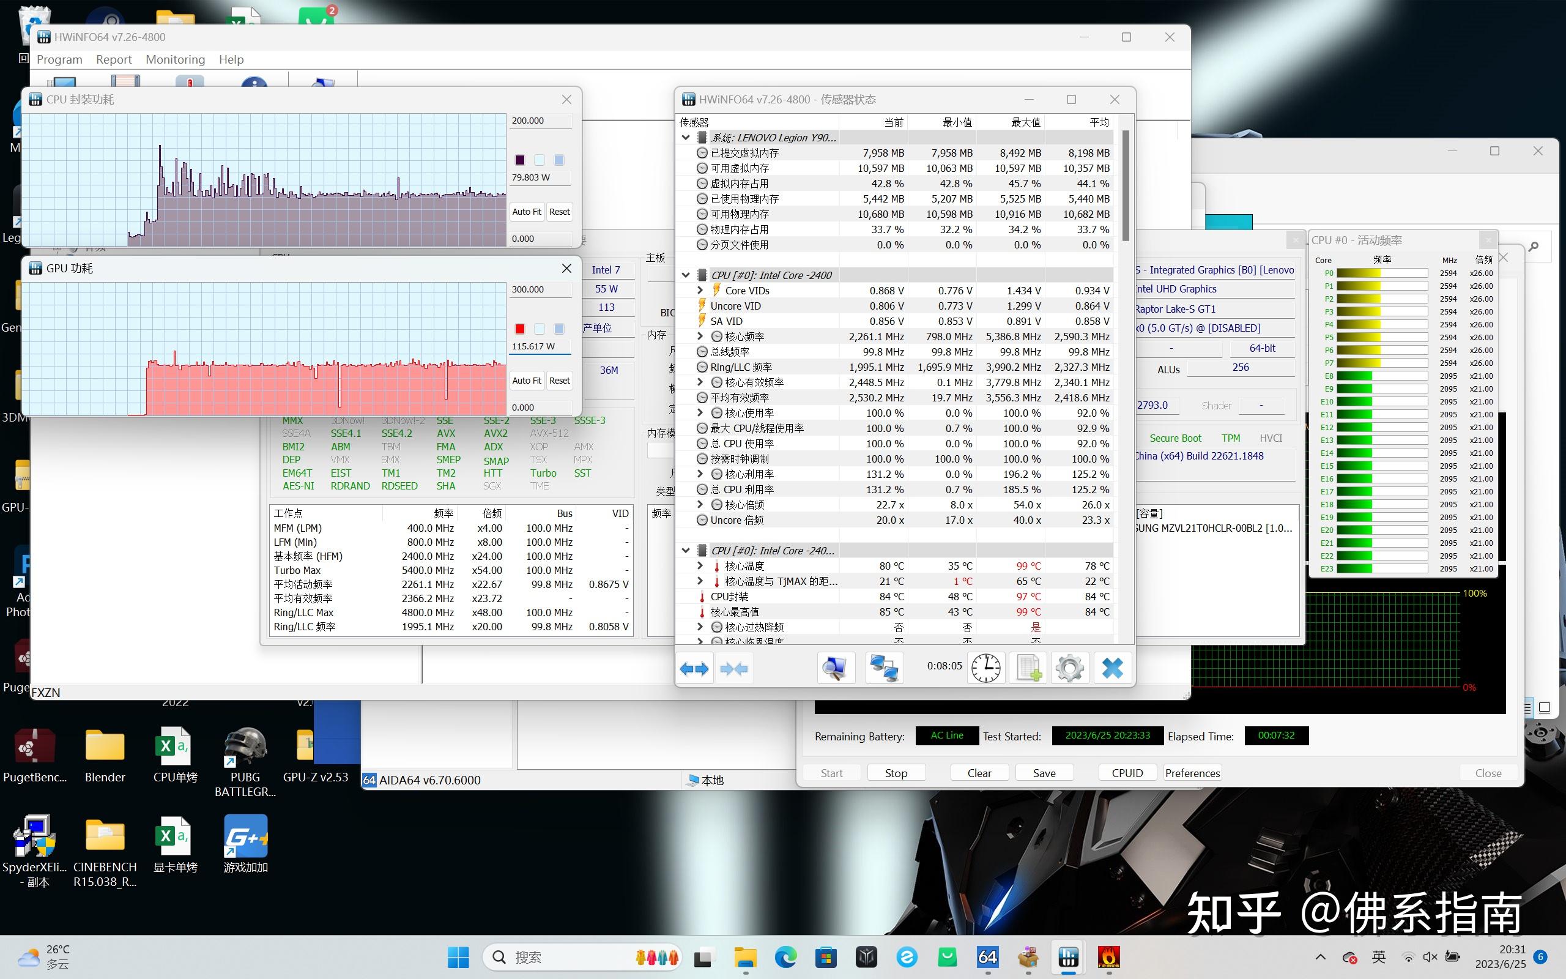Expand the Core VIDs row
This screenshot has width=1566, height=979.
click(x=700, y=290)
